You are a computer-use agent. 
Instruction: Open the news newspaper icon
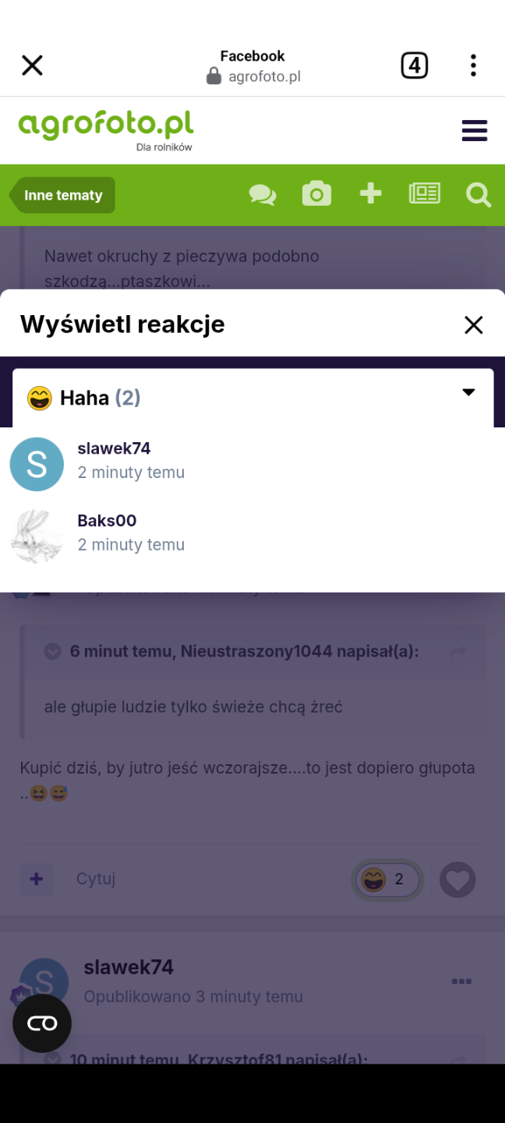(425, 193)
